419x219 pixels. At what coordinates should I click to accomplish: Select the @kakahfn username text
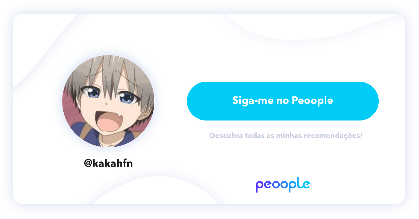[108, 163]
